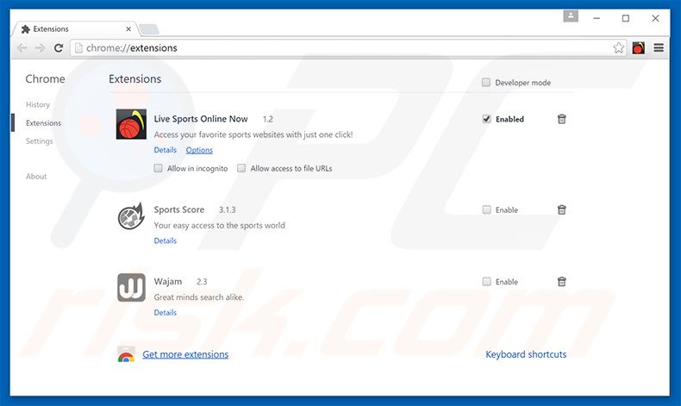Click the Live Sports Online Now title

201,119
